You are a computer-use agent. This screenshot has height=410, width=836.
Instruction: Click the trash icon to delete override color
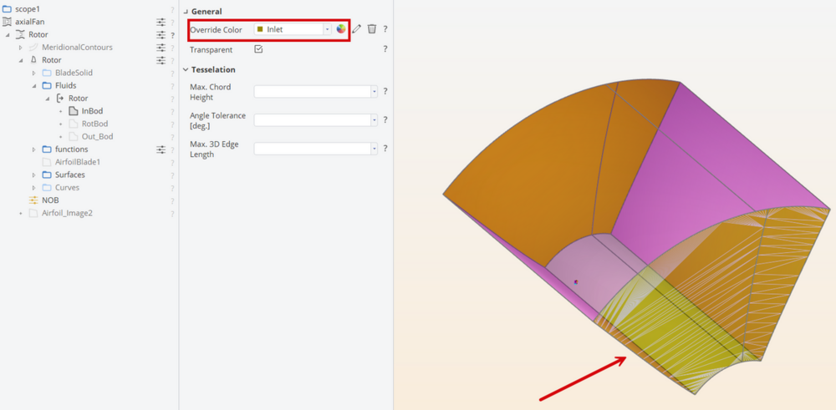[x=372, y=28]
